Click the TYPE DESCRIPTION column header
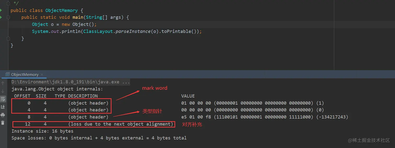 (x=76, y=96)
